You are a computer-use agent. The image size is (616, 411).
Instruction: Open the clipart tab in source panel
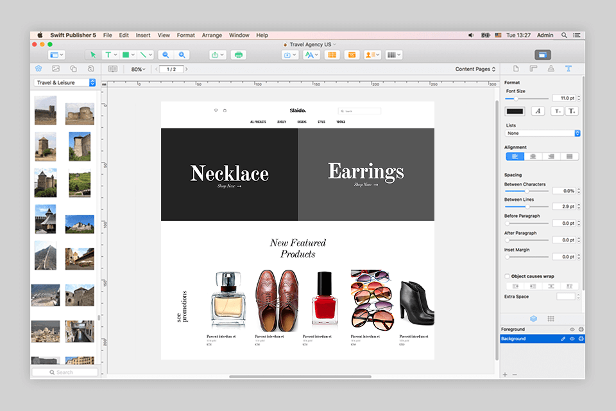[38, 69]
